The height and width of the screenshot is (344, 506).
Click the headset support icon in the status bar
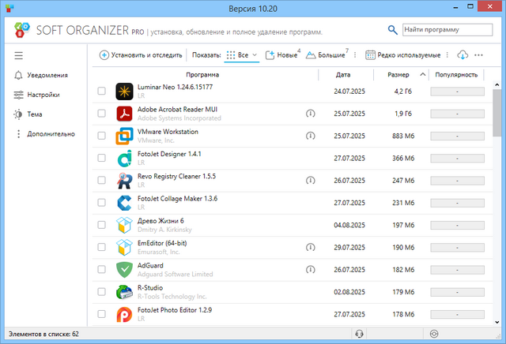click(361, 334)
